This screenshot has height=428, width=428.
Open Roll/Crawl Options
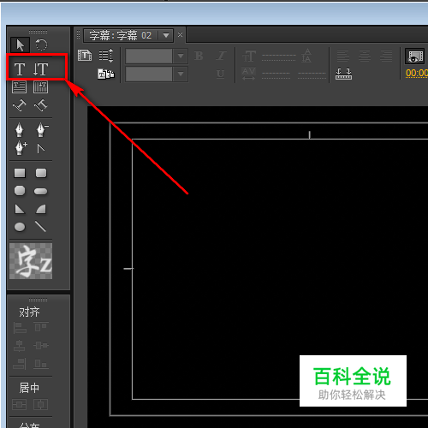(x=106, y=56)
